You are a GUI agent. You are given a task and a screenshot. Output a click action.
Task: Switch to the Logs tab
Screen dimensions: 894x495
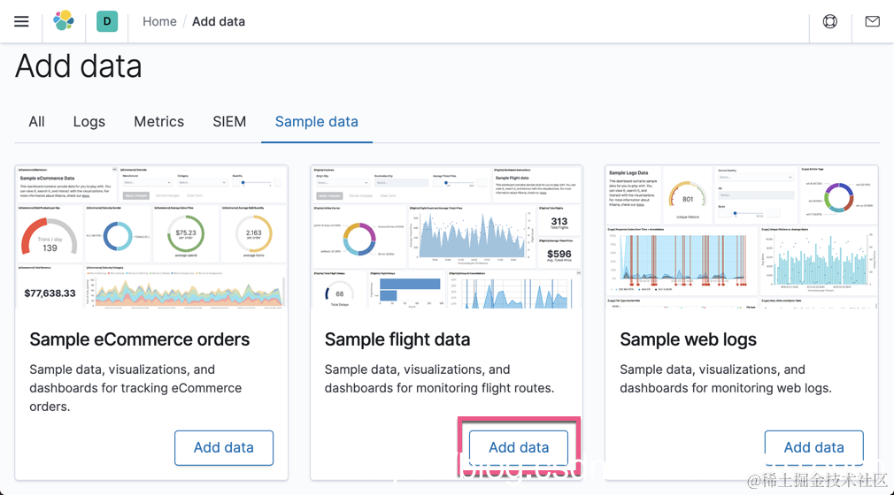[x=89, y=122]
